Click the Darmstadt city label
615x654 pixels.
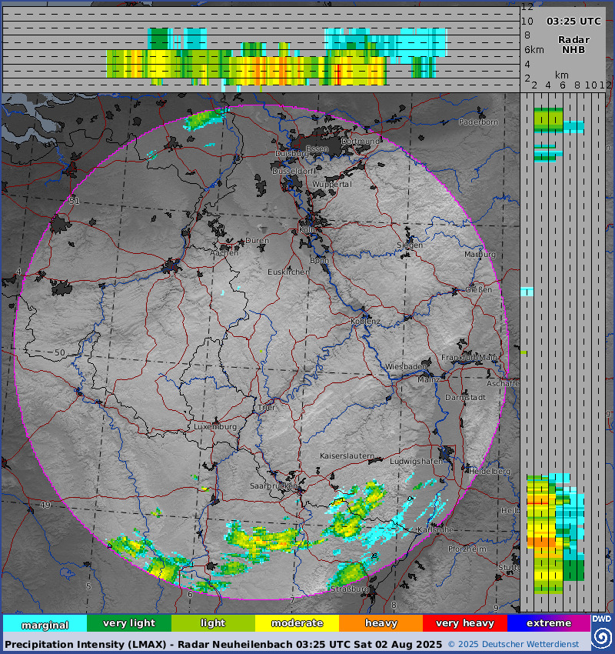465,398
